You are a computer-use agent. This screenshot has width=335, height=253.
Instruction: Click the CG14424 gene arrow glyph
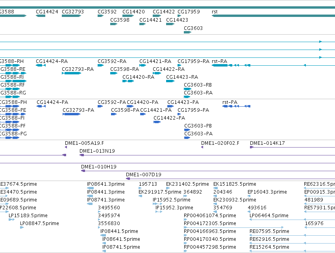41,16
